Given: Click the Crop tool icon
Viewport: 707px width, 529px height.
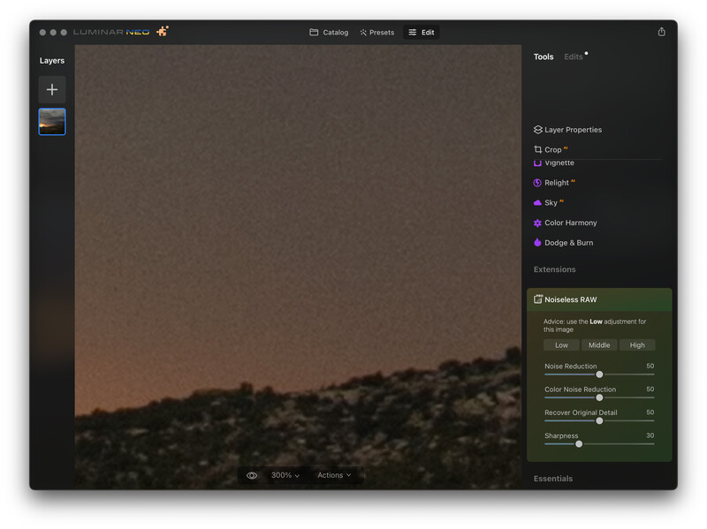Looking at the screenshot, I should pos(537,149).
